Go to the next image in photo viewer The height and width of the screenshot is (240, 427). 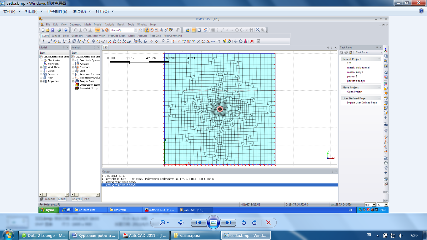point(229,222)
